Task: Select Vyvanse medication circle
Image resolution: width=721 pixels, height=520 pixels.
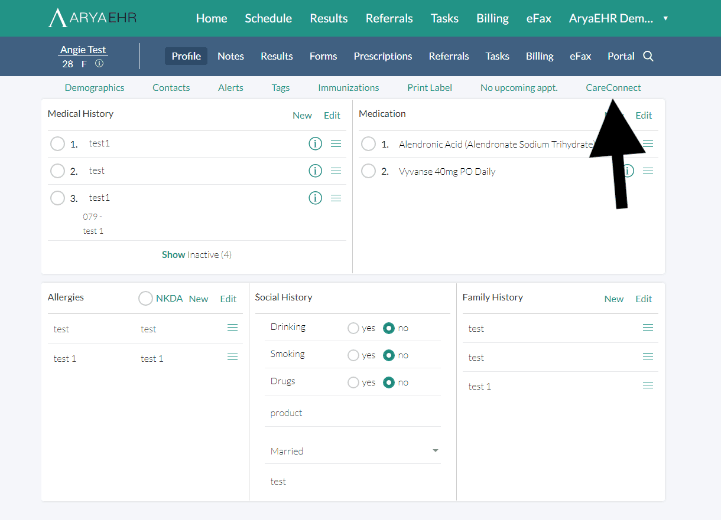Action: pyautogui.click(x=368, y=171)
